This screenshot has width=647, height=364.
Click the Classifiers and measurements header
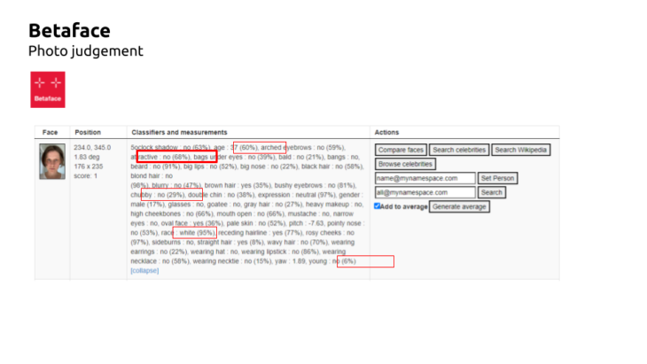pos(179,132)
